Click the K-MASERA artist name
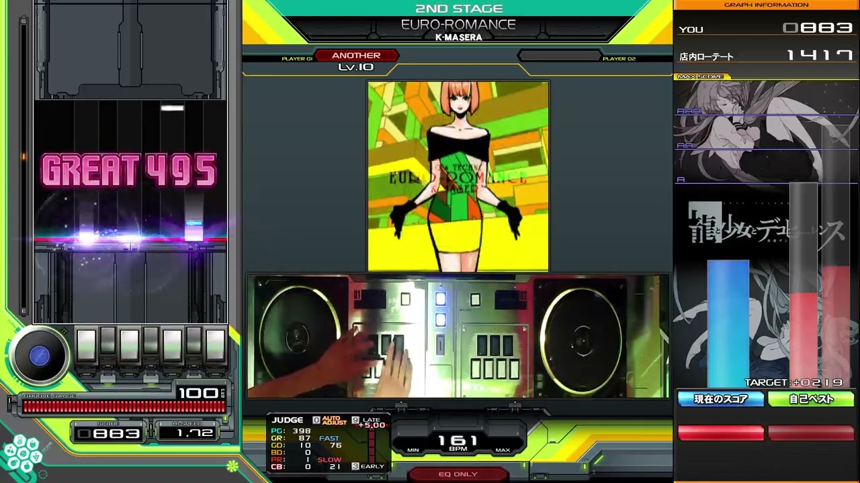Viewport: 860px width, 483px height. pos(459,38)
